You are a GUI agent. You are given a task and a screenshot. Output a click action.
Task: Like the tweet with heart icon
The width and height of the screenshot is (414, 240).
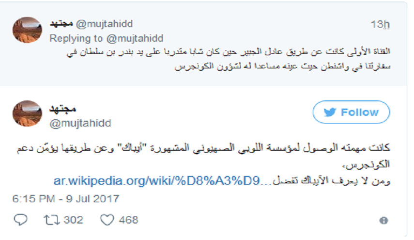tap(107, 220)
